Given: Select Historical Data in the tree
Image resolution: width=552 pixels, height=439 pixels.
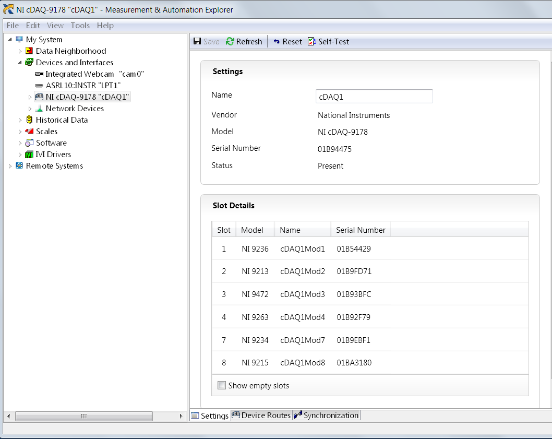Looking at the screenshot, I should [62, 120].
